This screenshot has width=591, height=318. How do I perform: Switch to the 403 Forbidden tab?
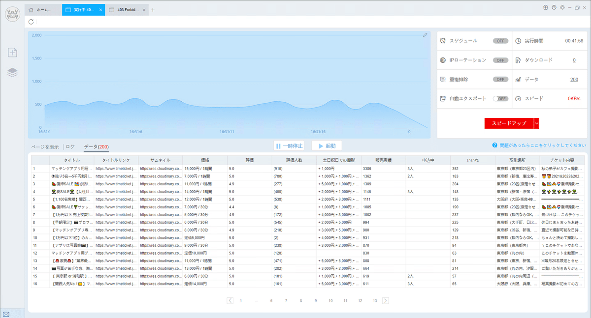tap(127, 10)
